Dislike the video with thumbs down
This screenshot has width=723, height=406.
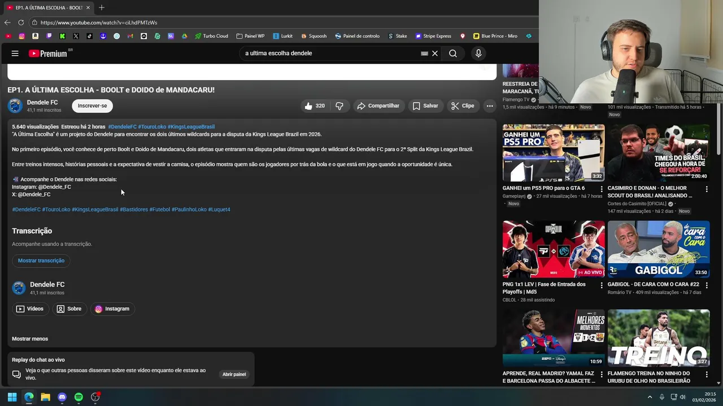(339, 106)
